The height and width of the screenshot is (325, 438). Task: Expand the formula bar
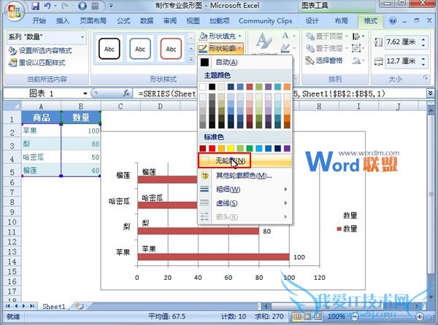(430, 93)
